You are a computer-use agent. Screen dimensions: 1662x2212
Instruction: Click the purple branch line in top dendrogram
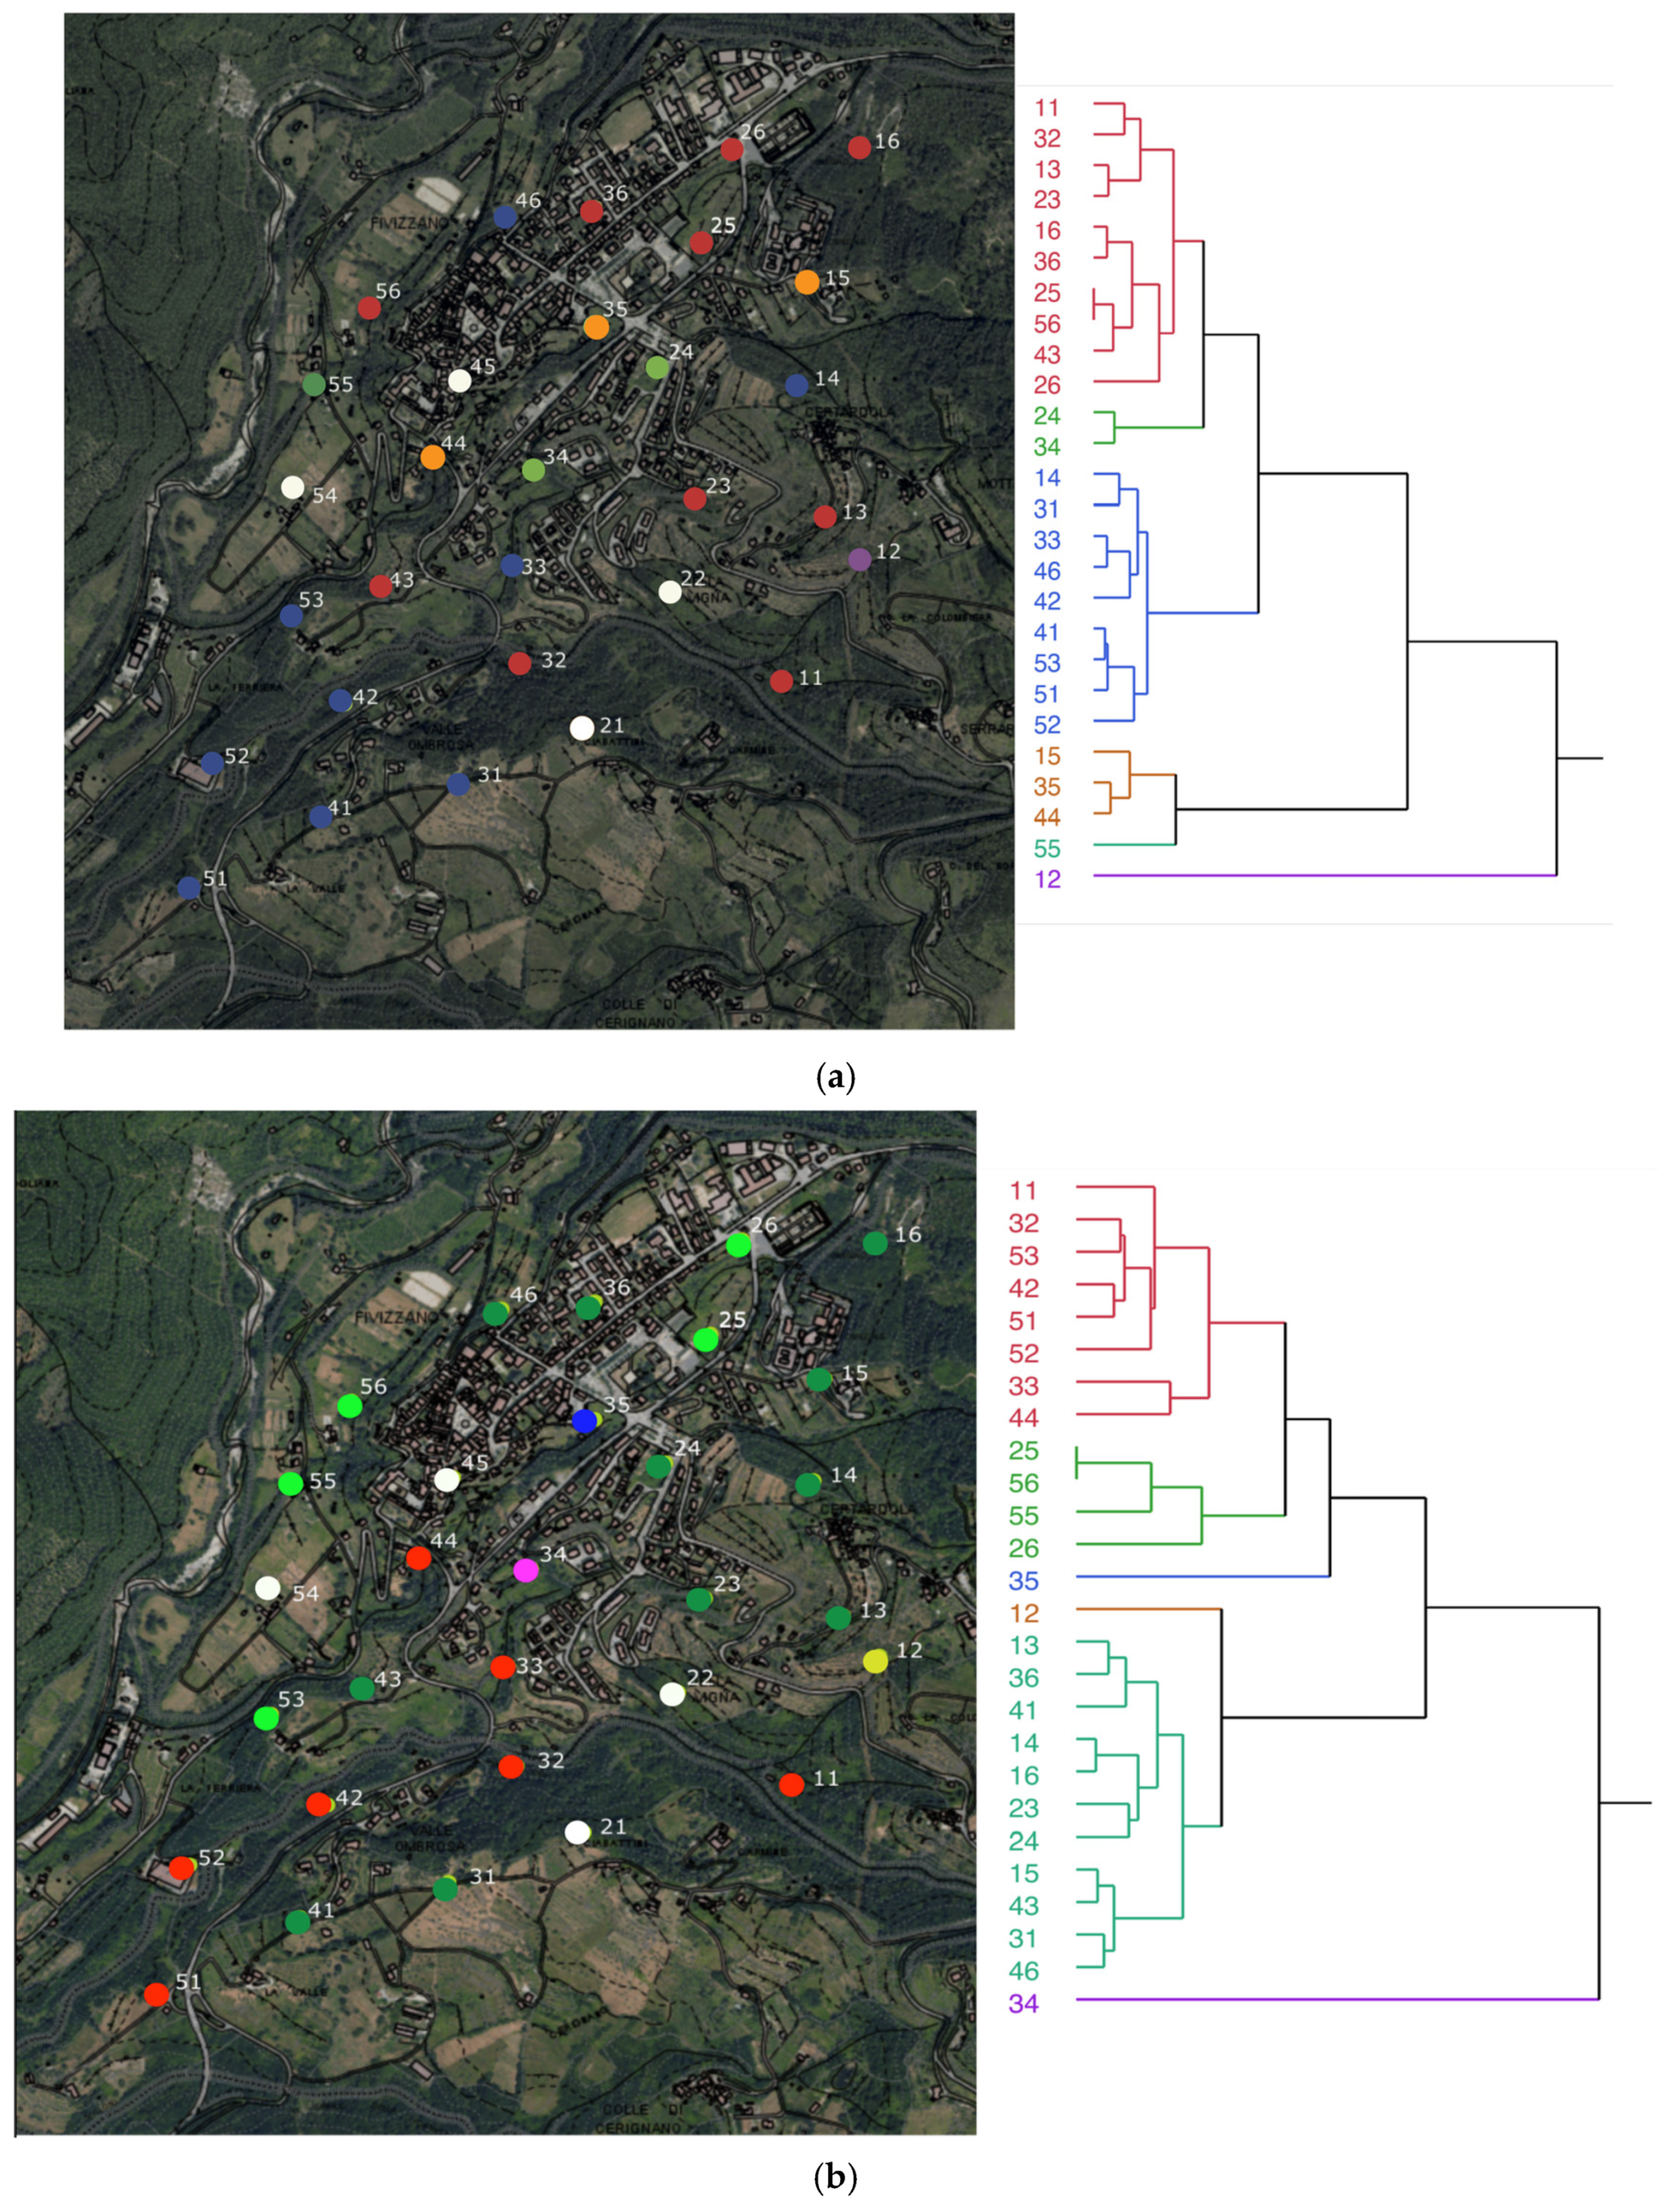(1320, 875)
